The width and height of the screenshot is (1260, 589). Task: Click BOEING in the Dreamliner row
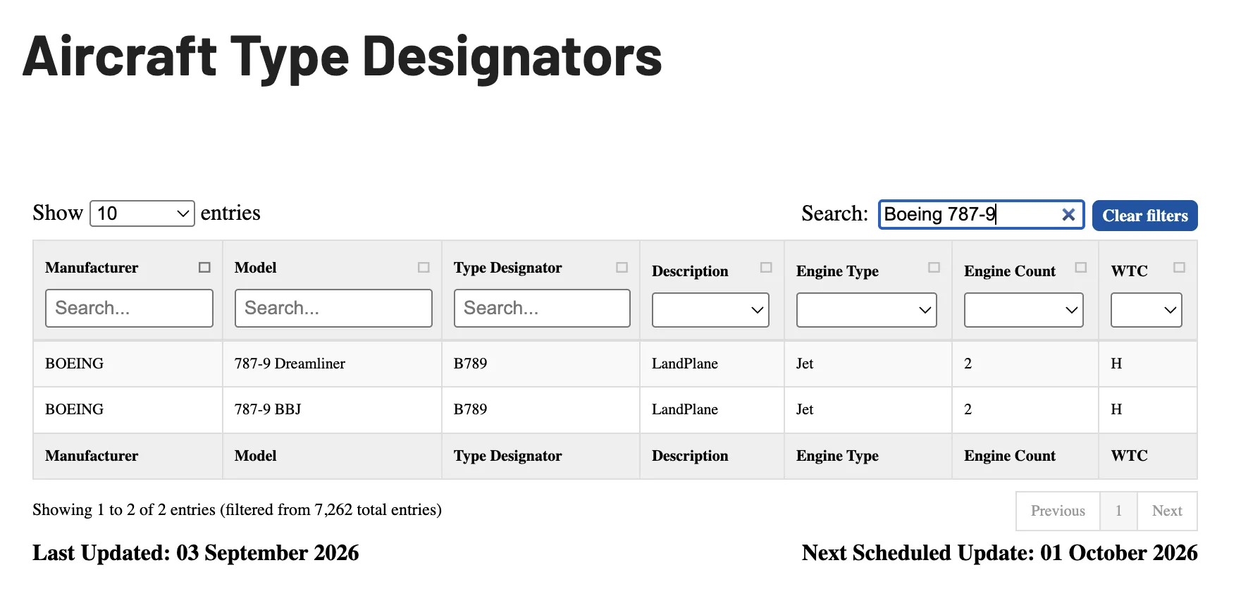[x=74, y=364]
